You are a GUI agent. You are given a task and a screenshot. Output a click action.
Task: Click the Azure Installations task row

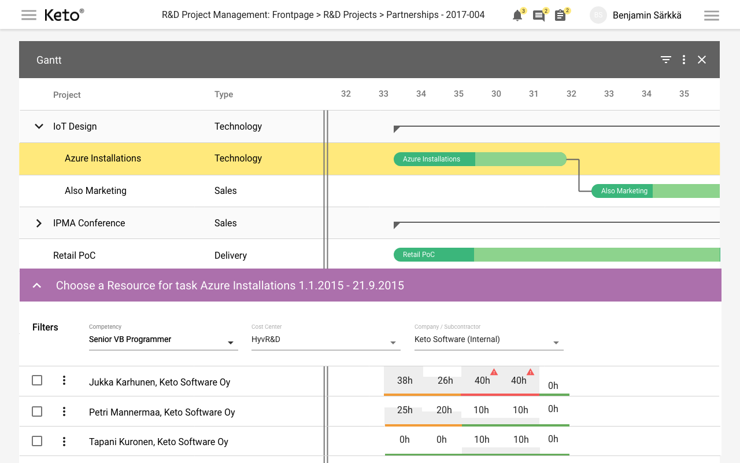pos(369,159)
